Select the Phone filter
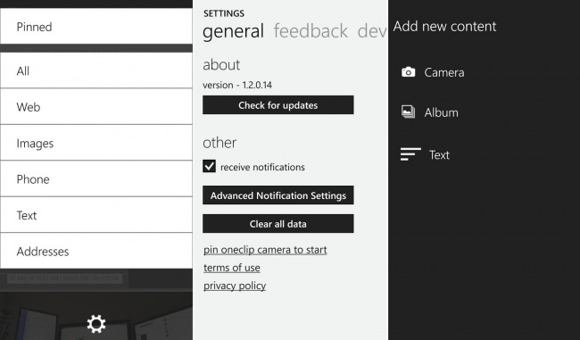The width and height of the screenshot is (580, 340). (96, 178)
